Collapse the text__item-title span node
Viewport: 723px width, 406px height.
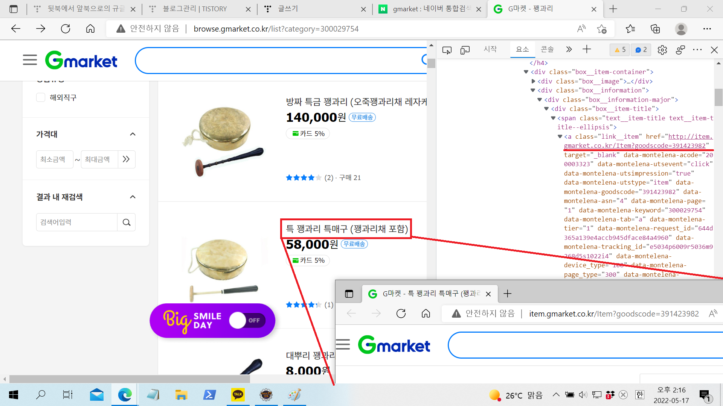coord(553,118)
